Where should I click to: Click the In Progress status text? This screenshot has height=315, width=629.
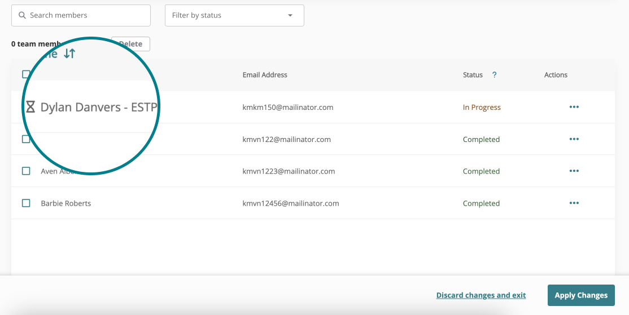pyautogui.click(x=482, y=107)
